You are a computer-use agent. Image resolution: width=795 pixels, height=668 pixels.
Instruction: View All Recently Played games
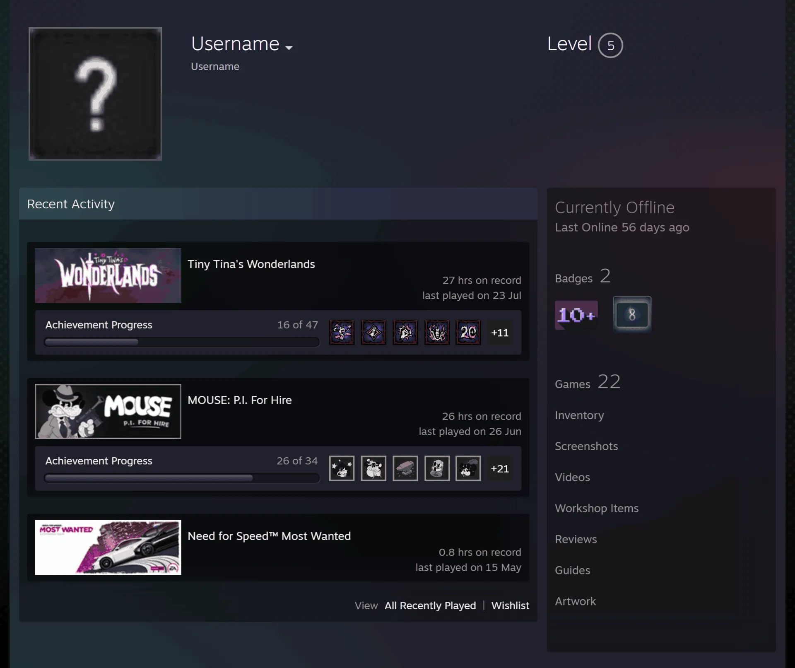(430, 605)
